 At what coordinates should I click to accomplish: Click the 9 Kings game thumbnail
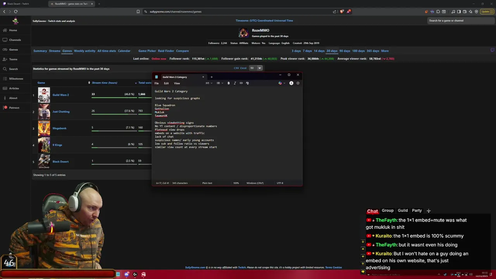click(x=44, y=145)
